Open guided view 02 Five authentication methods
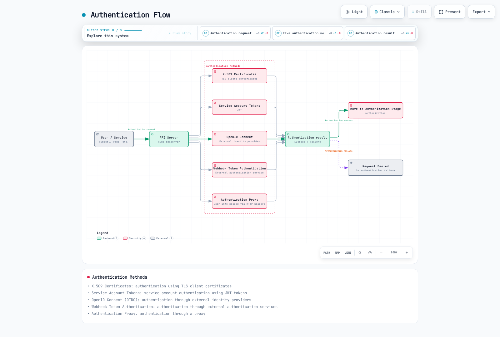The height and width of the screenshot is (337, 500). tap(307, 33)
